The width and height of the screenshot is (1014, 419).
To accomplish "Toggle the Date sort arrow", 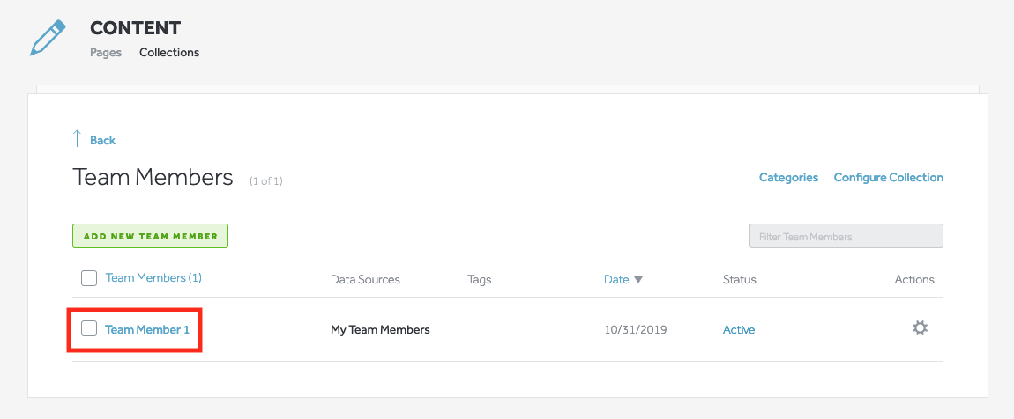I will pyautogui.click(x=638, y=280).
